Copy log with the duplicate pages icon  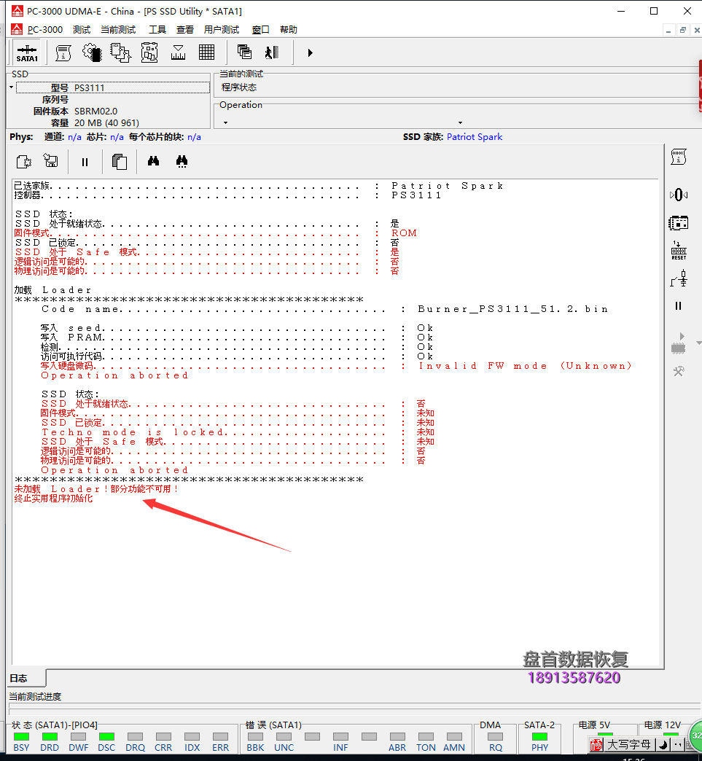(x=120, y=162)
